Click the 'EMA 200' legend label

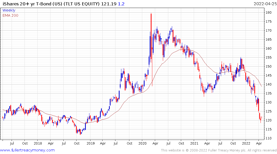tap(10, 15)
